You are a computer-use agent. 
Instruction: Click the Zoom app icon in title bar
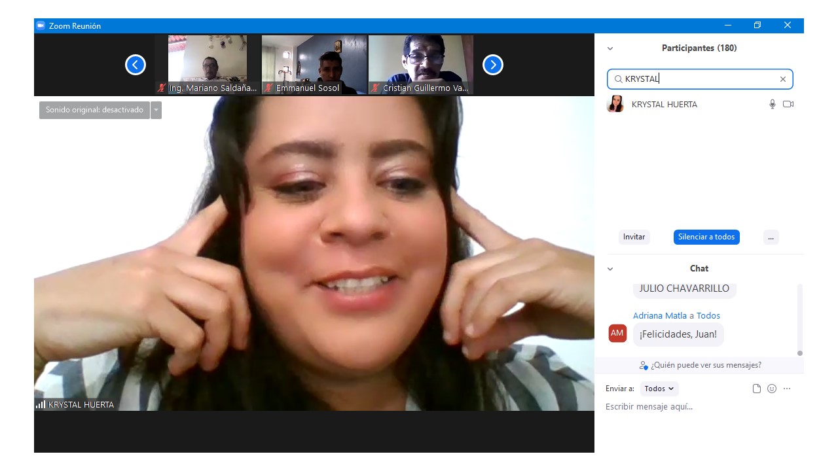tap(41, 26)
